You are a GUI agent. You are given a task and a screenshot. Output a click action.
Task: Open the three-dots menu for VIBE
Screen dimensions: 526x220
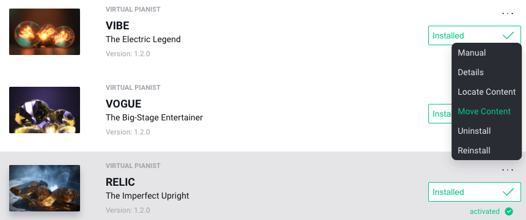click(508, 13)
